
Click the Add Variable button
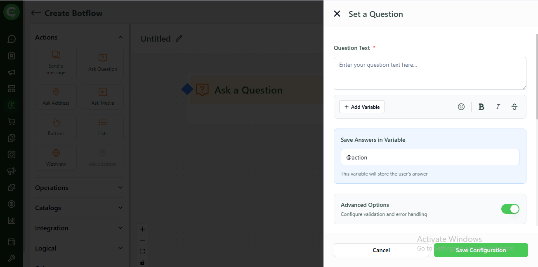click(x=362, y=106)
